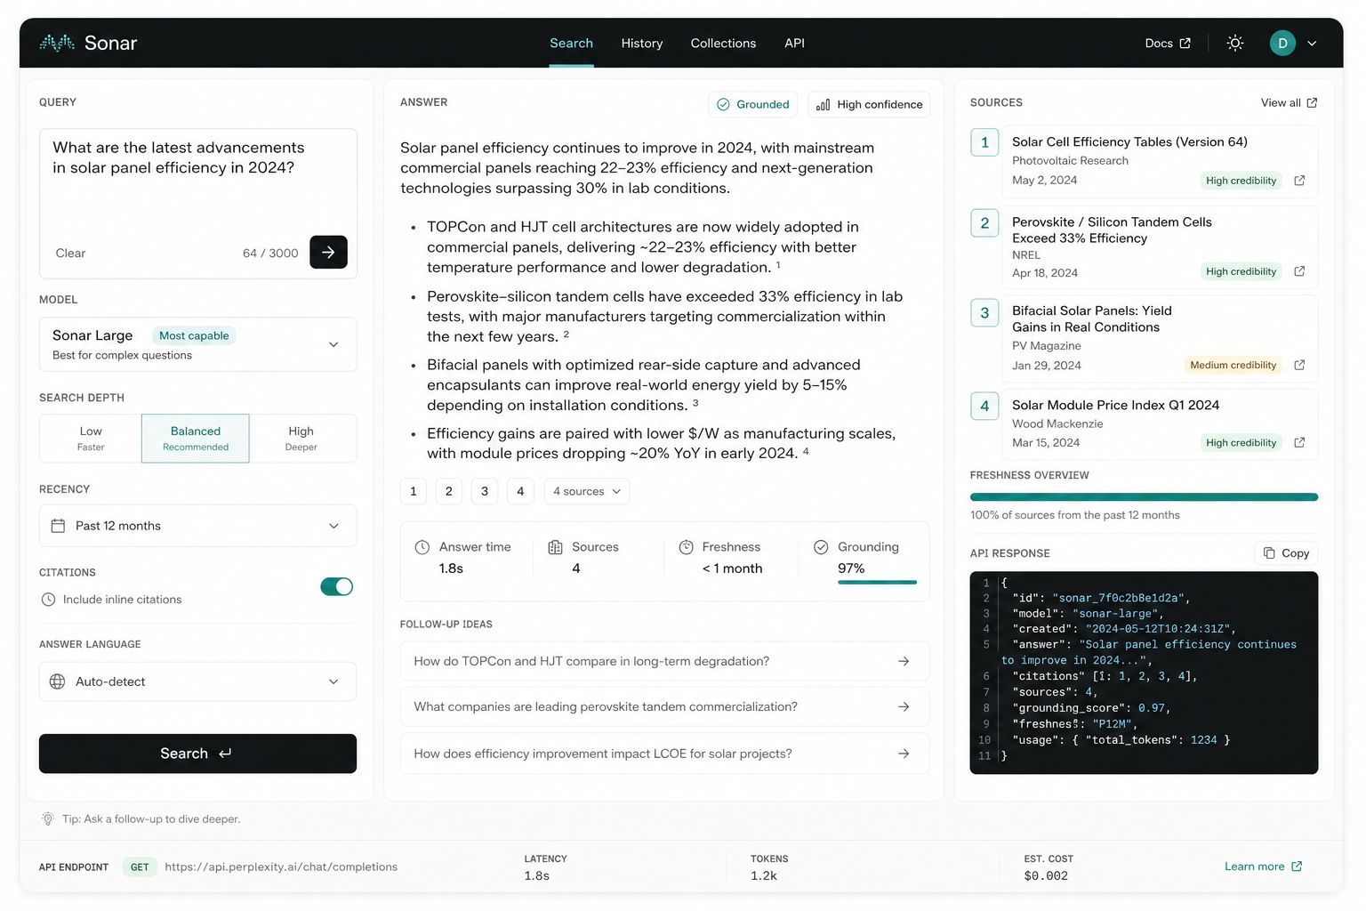Click the High confidence bar chart badge

pyautogui.click(x=869, y=104)
